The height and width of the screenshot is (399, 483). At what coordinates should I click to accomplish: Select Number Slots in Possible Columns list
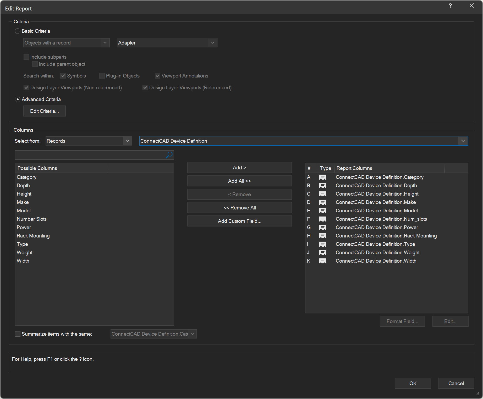[x=32, y=219]
